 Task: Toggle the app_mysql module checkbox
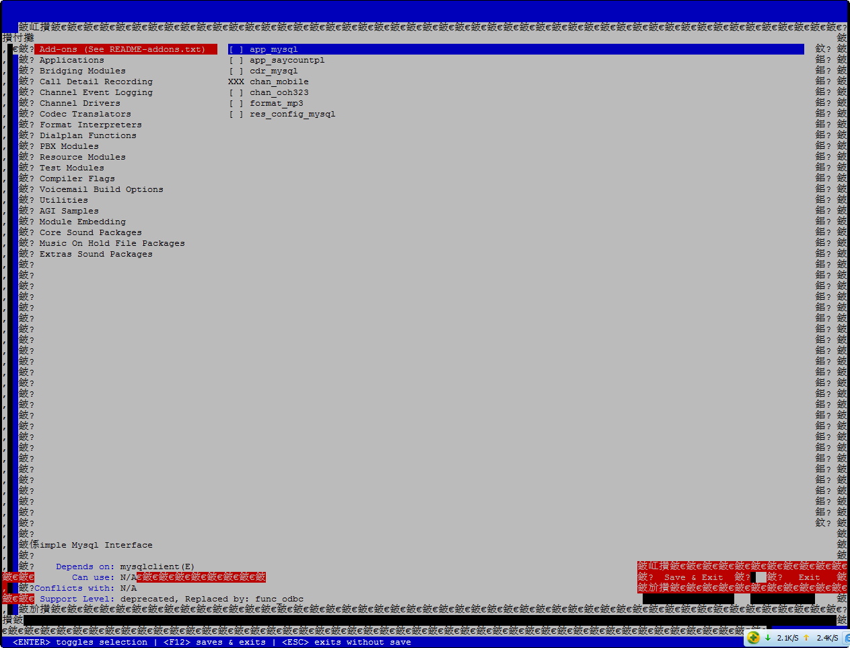236,49
